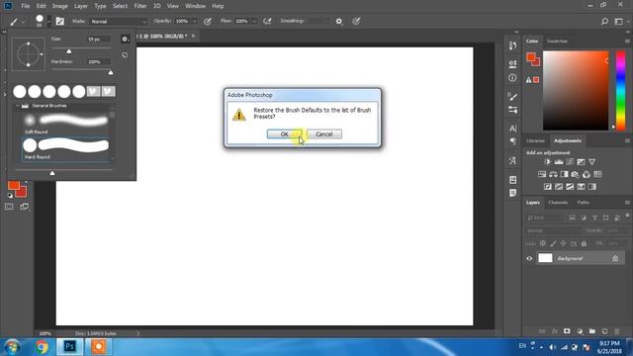Image resolution: width=633 pixels, height=356 pixels.
Task: Reset default foreground and background colors
Action: pos(10,196)
